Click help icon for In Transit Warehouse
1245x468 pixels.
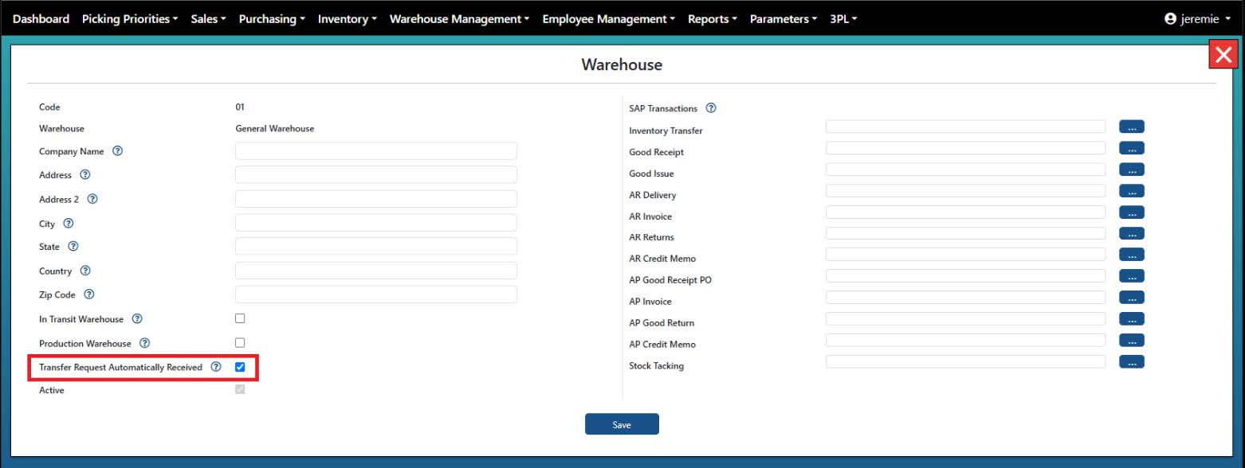(137, 318)
